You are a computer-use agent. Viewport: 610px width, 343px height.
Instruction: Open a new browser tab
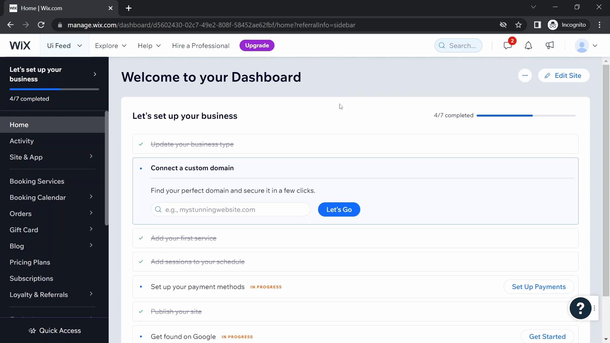129,8
